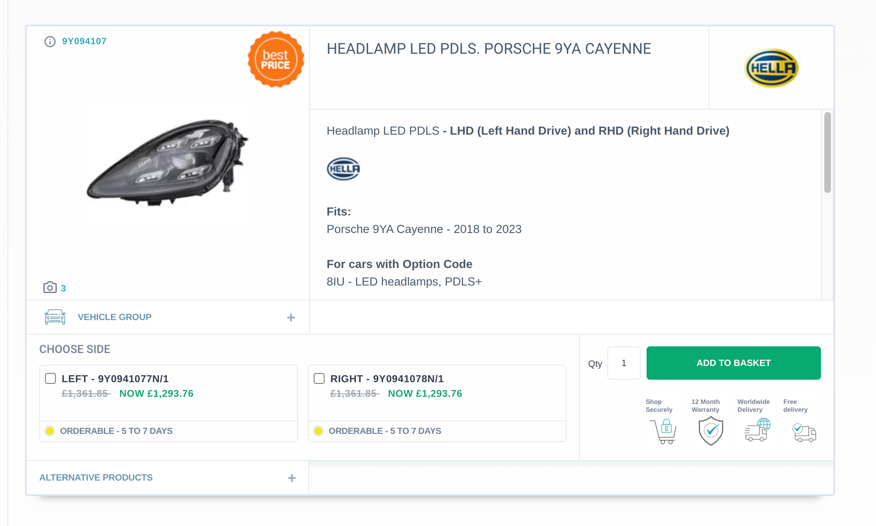Click the Alternative Products heading
The width and height of the screenshot is (876, 526).
(96, 478)
